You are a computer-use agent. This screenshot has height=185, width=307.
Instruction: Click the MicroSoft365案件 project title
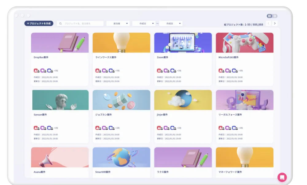click(x=228, y=57)
